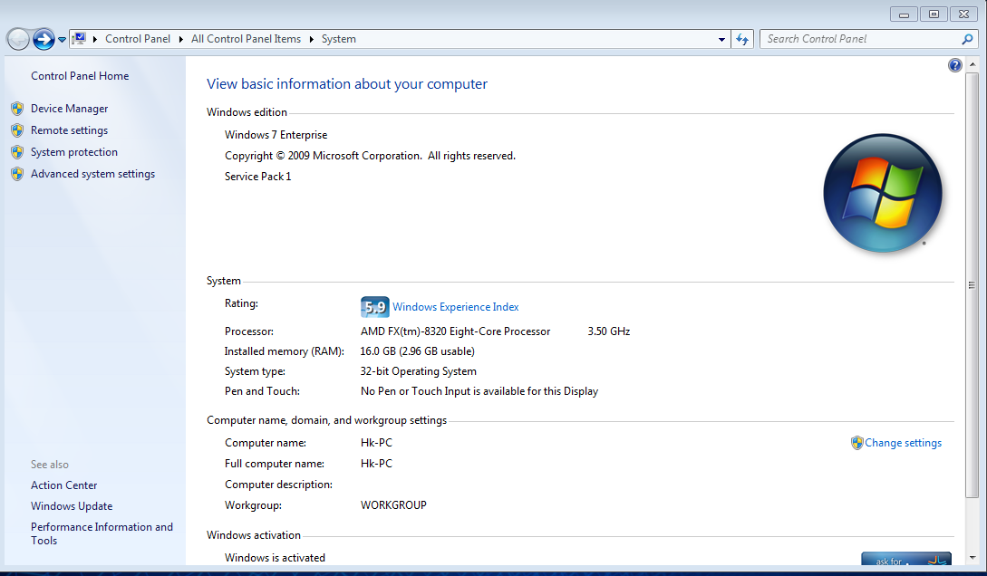Click the refresh icon beside address bar
987x576 pixels.
pyautogui.click(x=742, y=39)
